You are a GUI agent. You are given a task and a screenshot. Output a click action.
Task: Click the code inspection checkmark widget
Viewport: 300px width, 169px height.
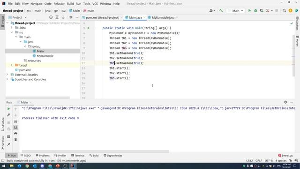coord(292,23)
